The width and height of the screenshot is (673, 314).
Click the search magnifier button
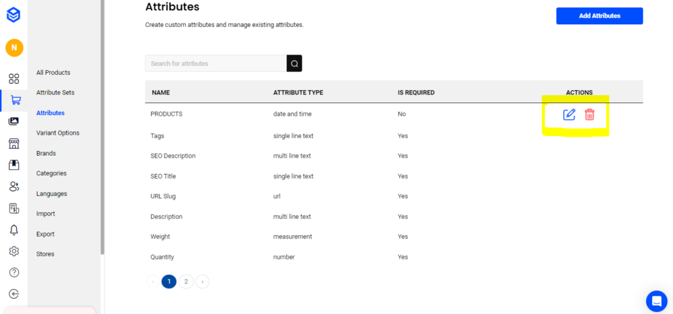[294, 64]
